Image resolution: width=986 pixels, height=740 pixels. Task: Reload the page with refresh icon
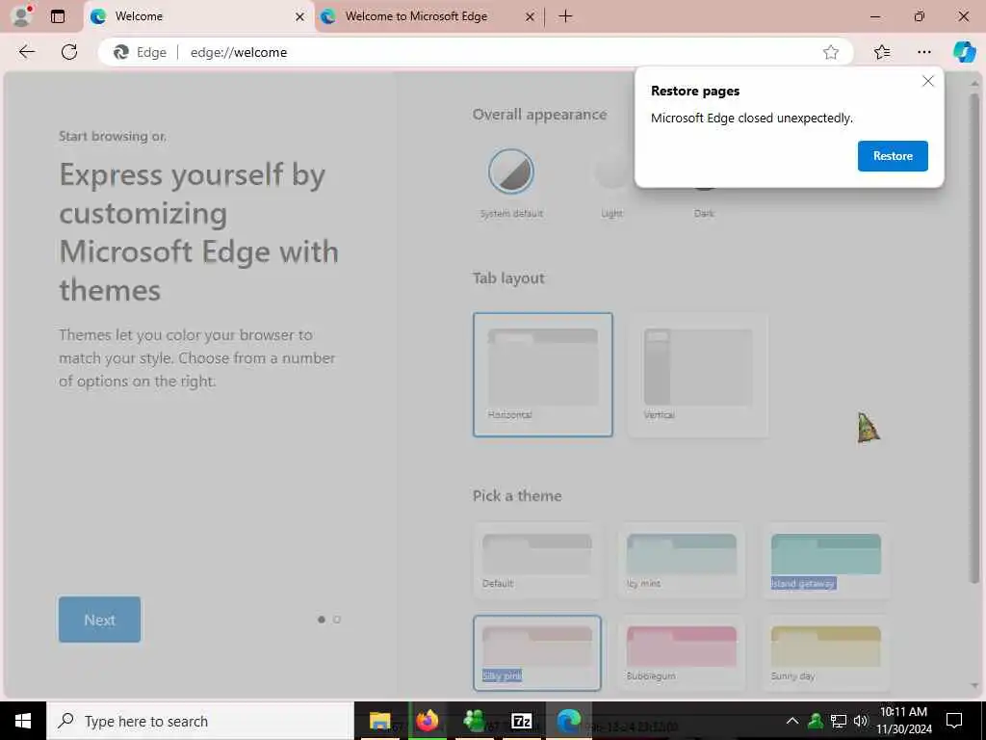coord(69,52)
